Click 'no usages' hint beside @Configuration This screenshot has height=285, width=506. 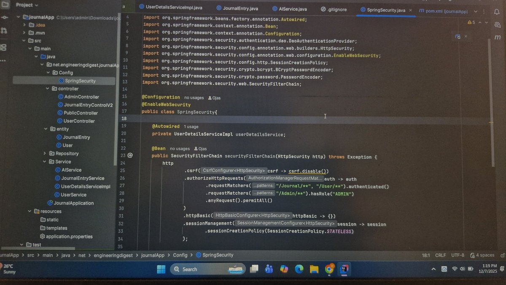tap(194, 97)
